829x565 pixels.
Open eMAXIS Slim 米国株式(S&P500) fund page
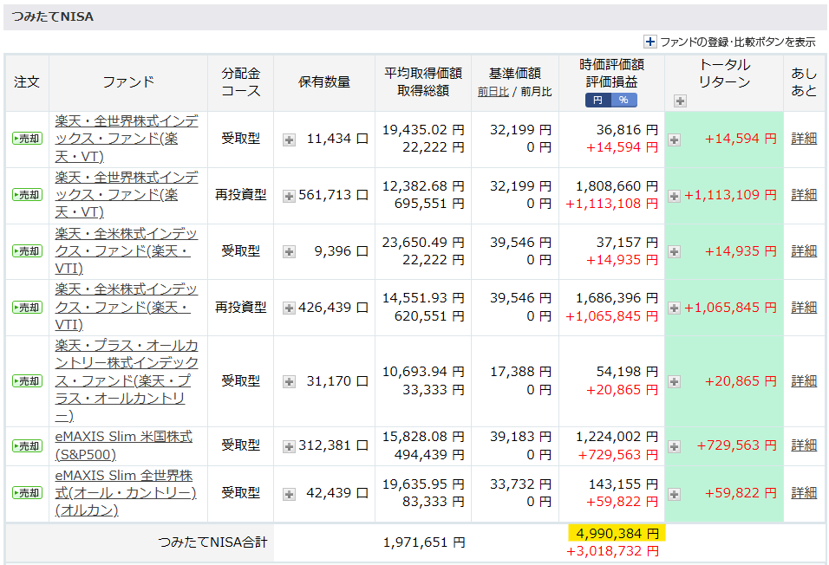pyautogui.click(x=123, y=445)
